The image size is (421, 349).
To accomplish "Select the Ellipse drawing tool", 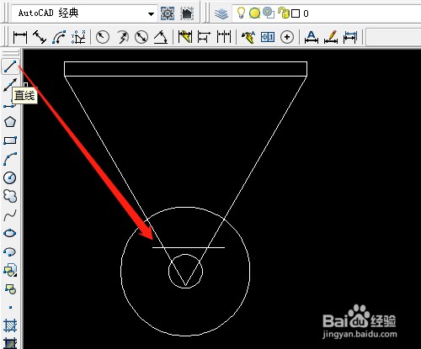I will tap(10, 233).
